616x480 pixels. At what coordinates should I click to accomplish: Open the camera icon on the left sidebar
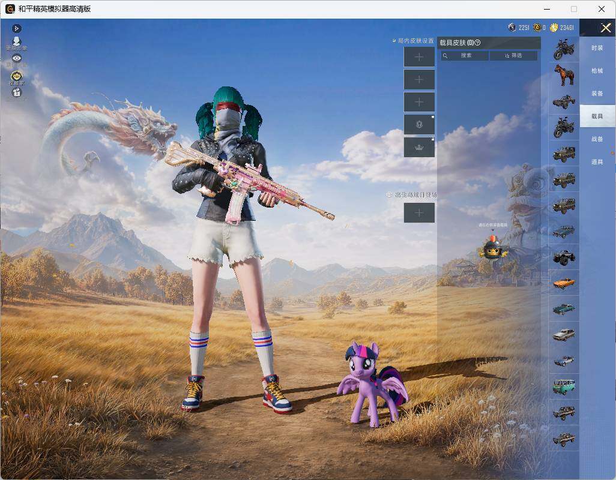(16, 92)
